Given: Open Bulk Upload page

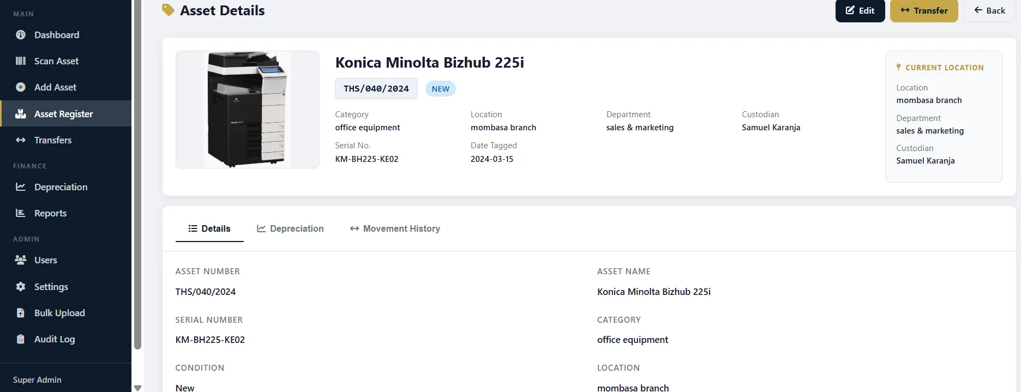Looking at the screenshot, I should pyautogui.click(x=65, y=313).
